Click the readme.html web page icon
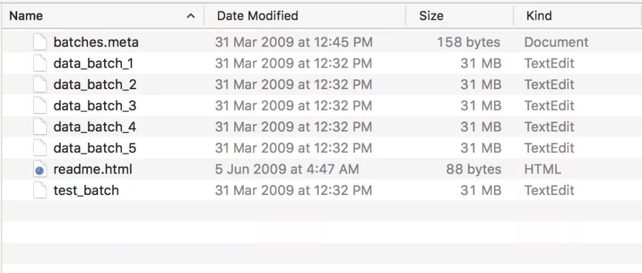 point(40,170)
